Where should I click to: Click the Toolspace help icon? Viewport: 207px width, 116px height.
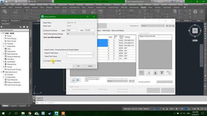[x=27, y=27]
